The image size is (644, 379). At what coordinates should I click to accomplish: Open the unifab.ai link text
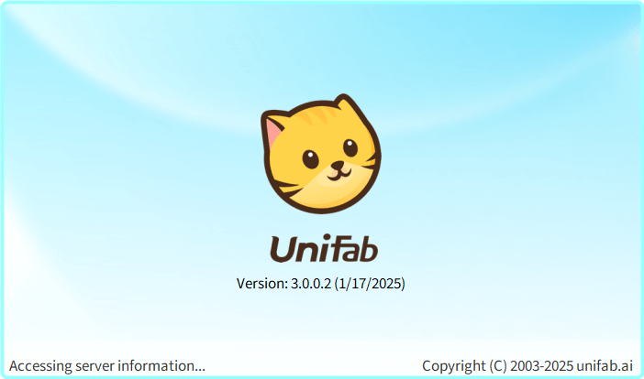click(605, 366)
